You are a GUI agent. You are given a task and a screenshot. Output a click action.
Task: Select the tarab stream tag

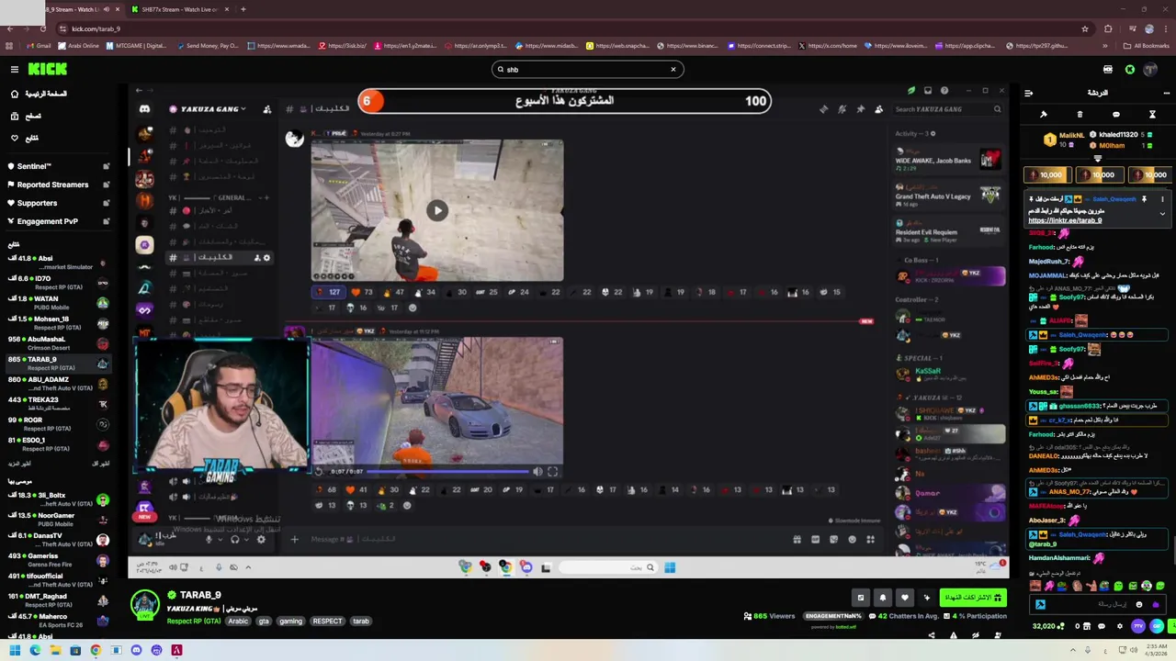(x=361, y=622)
